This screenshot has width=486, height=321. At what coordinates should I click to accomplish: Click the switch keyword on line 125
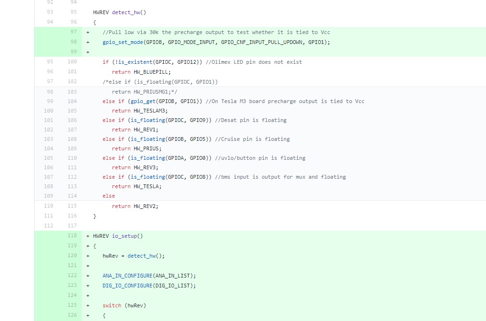(x=112, y=305)
